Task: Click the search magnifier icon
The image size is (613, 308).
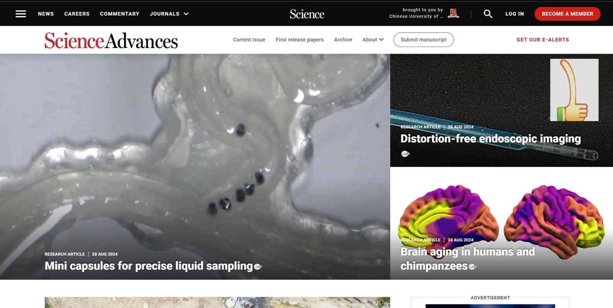Action: pyautogui.click(x=488, y=14)
